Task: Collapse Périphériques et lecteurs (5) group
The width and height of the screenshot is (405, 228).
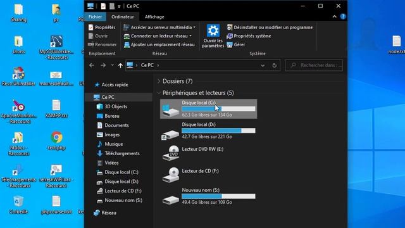Action: tap(159, 93)
